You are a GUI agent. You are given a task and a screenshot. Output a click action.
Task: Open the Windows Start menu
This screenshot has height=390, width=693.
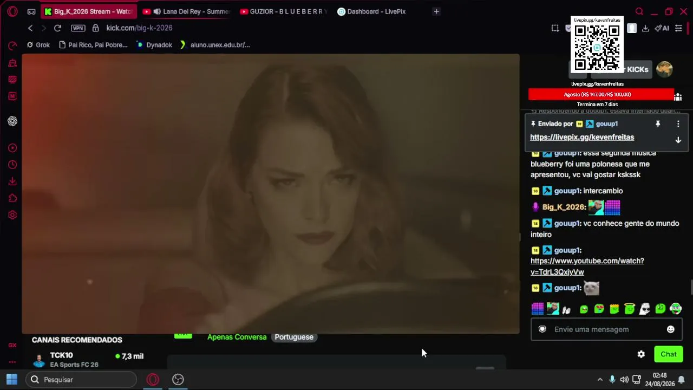pos(12,380)
